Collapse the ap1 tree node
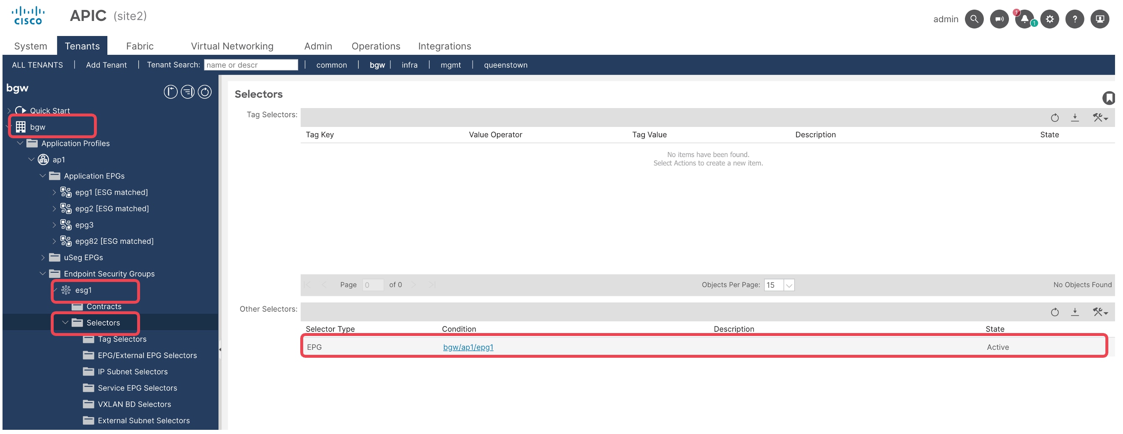 pyautogui.click(x=31, y=160)
